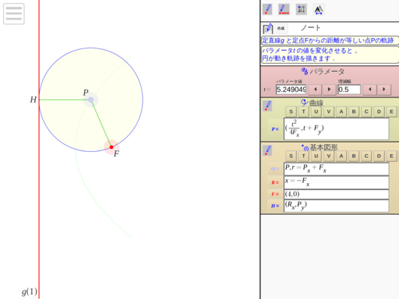Select the A button in 基本図形 row
The height and width of the screenshot is (299, 399).
click(341, 156)
